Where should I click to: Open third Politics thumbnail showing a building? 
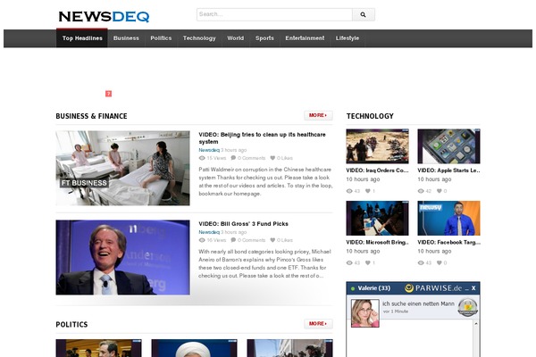coord(289,348)
